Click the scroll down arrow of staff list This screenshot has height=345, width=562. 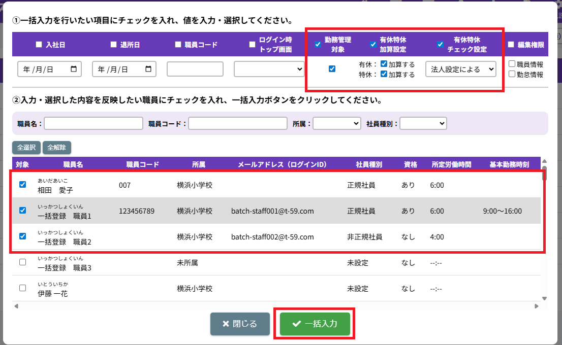click(545, 298)
